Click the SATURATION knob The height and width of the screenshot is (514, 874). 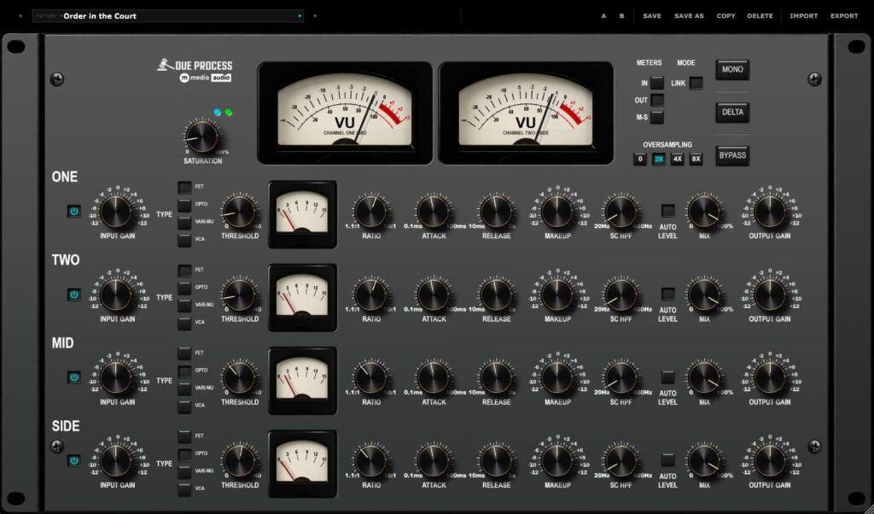201,137
